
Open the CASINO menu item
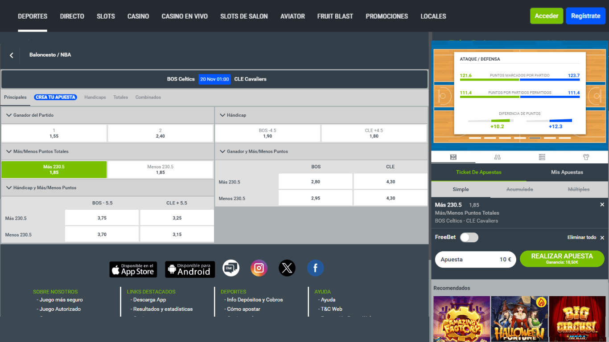[138, 16]
